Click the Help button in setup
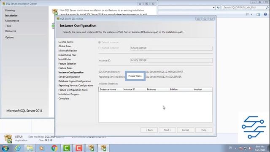 (x=204, y=130)
